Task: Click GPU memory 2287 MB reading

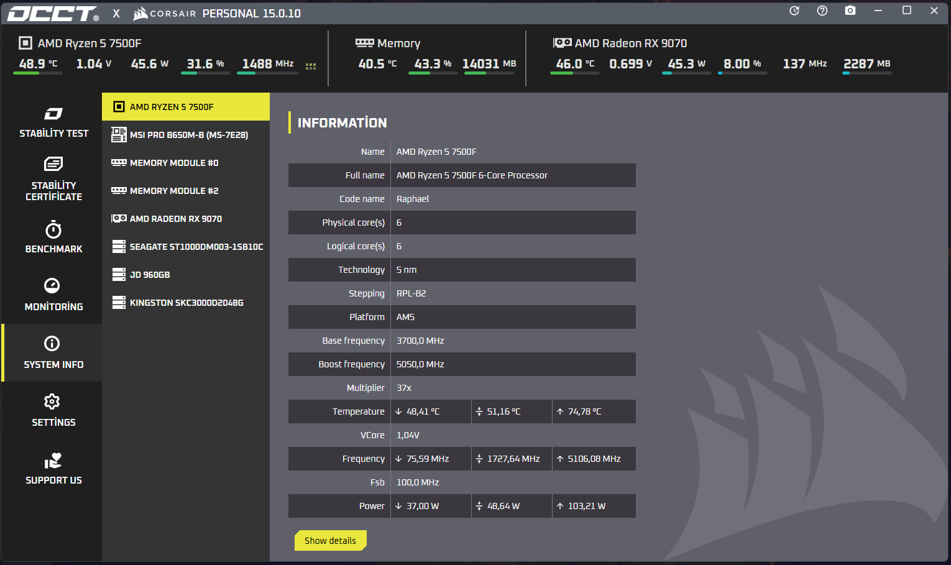Action: 867,64
